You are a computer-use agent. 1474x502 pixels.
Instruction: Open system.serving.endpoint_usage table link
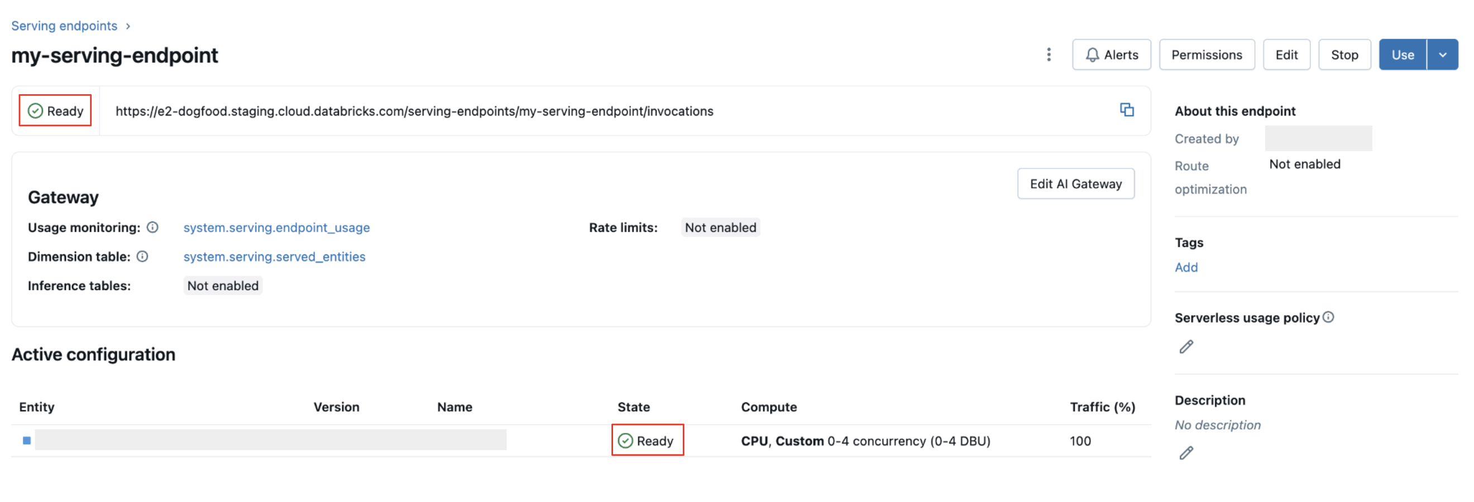(276, 227)
